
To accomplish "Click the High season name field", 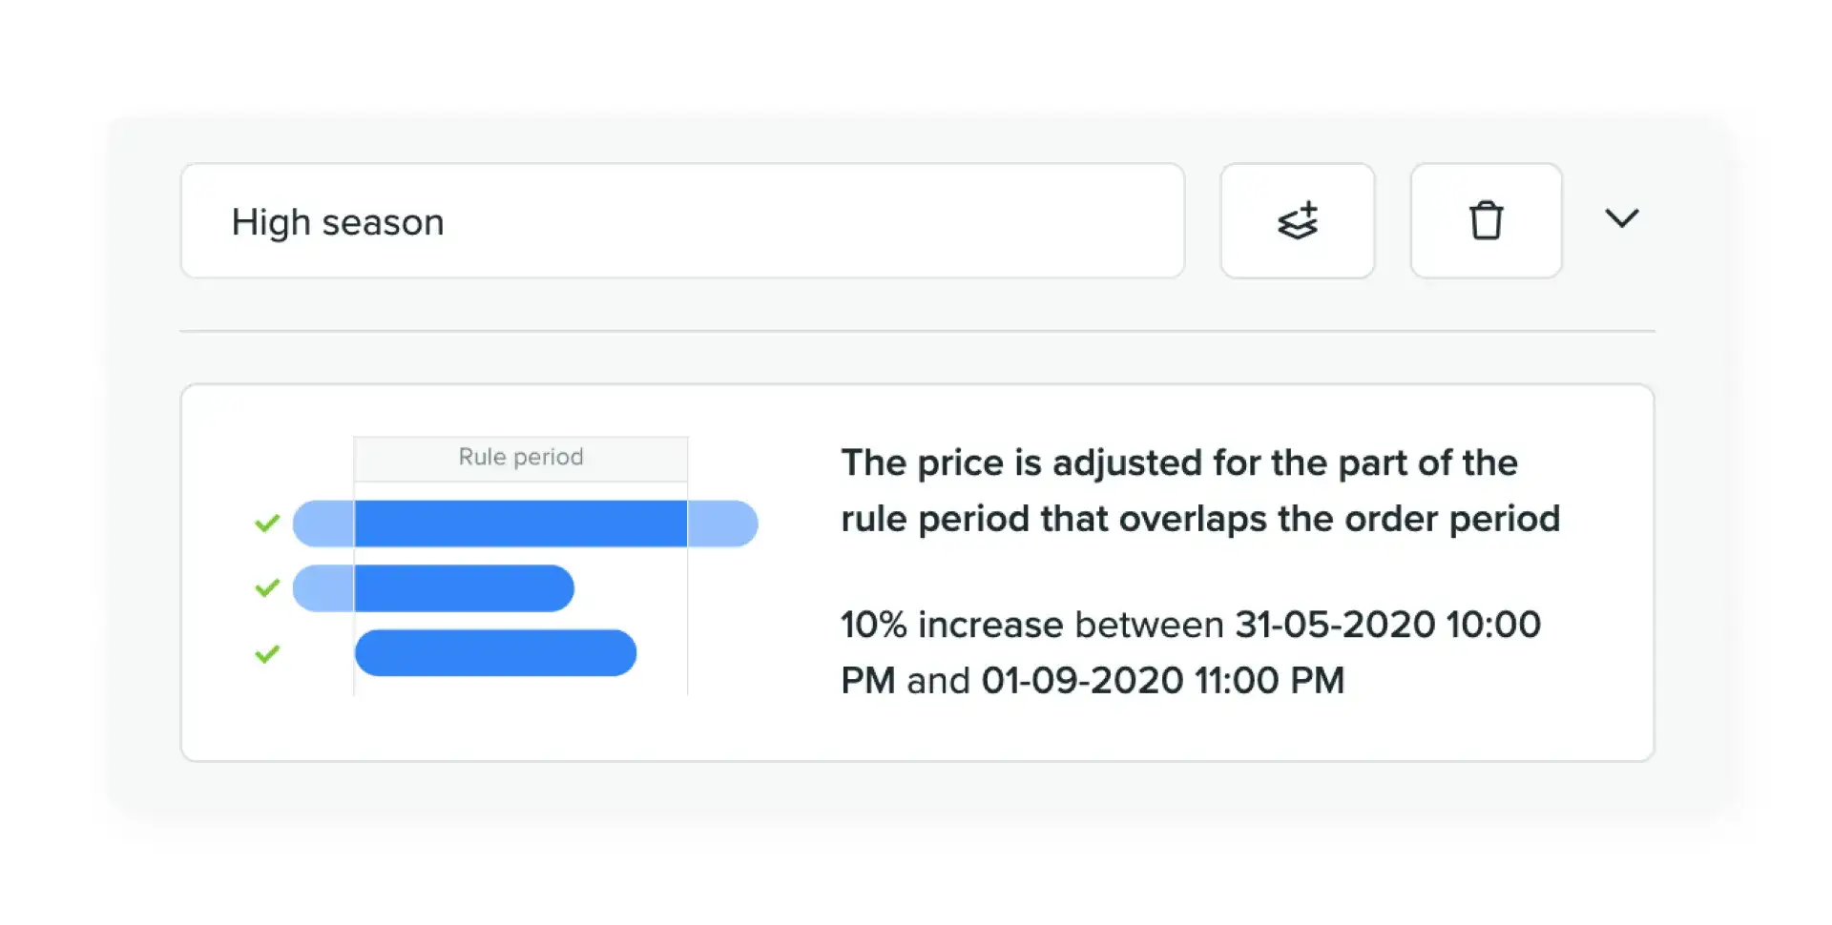I will point(682,221).
